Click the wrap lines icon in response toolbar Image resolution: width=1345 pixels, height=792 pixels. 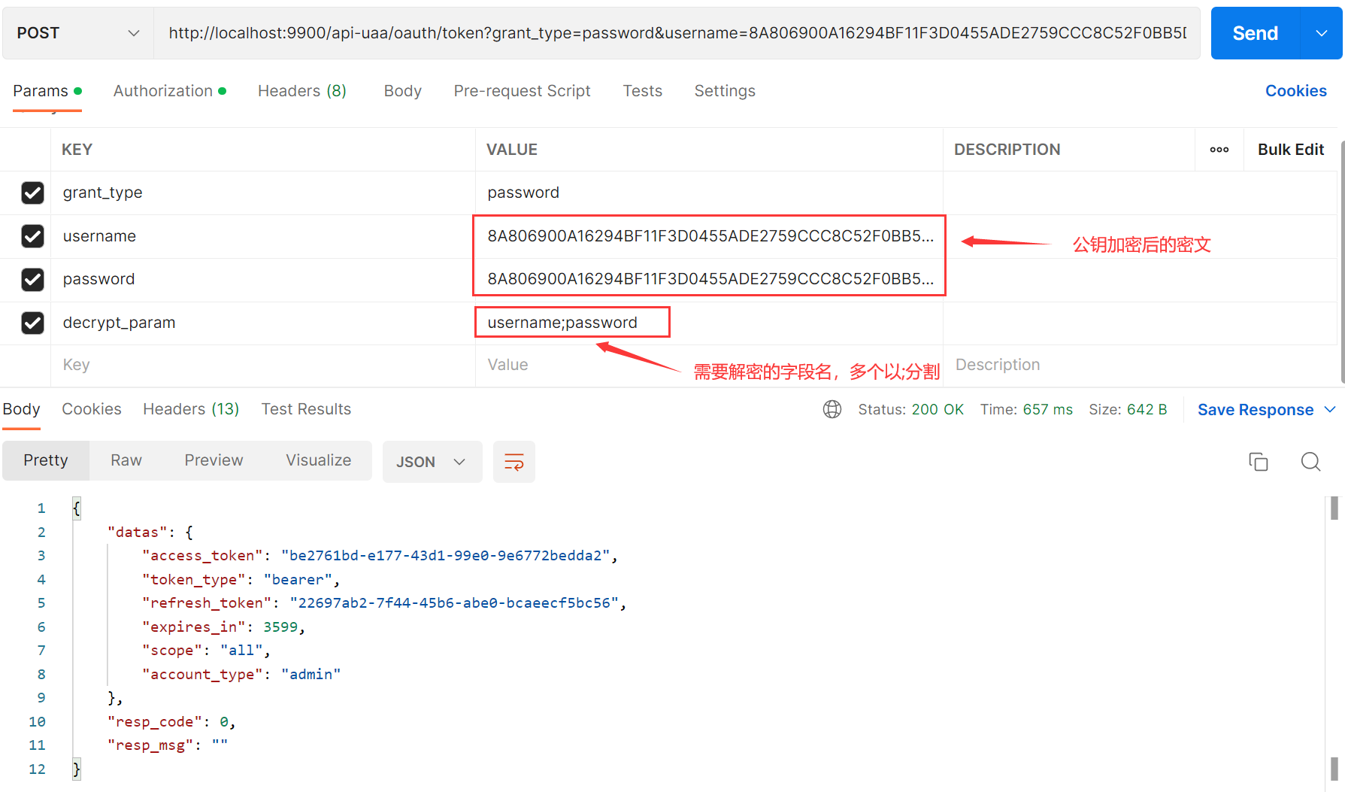click(x=514, y=462)
